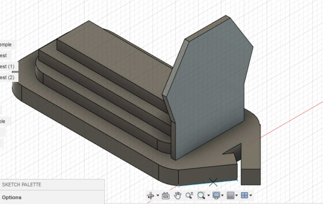Select the 'est (2)' browser item

pos(7,77)
